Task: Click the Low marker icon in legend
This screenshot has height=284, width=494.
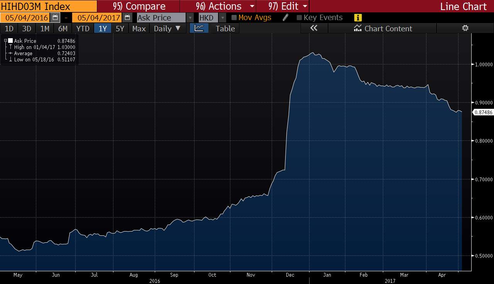Action: click(x=10, y=60)
